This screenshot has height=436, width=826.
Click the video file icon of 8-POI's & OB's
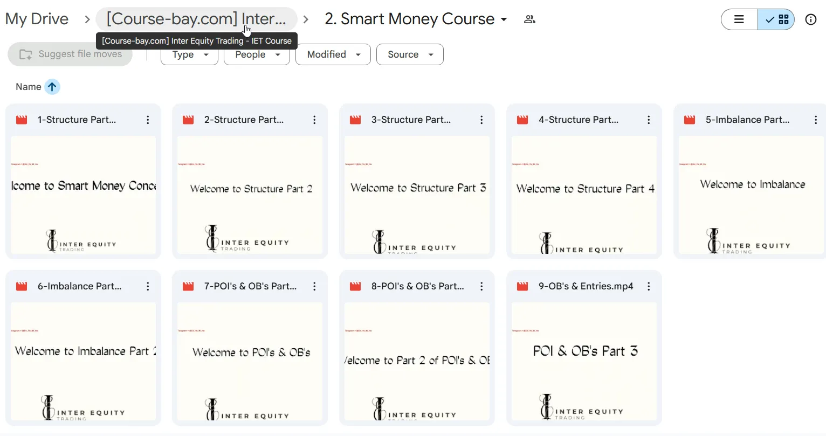(355, 287)
